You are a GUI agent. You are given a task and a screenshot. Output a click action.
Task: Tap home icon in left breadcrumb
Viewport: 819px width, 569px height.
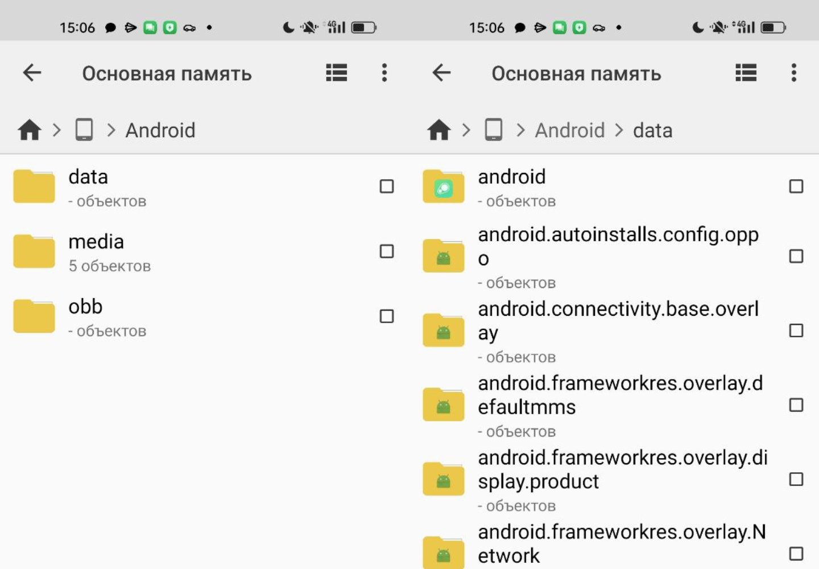coord(30,130)
